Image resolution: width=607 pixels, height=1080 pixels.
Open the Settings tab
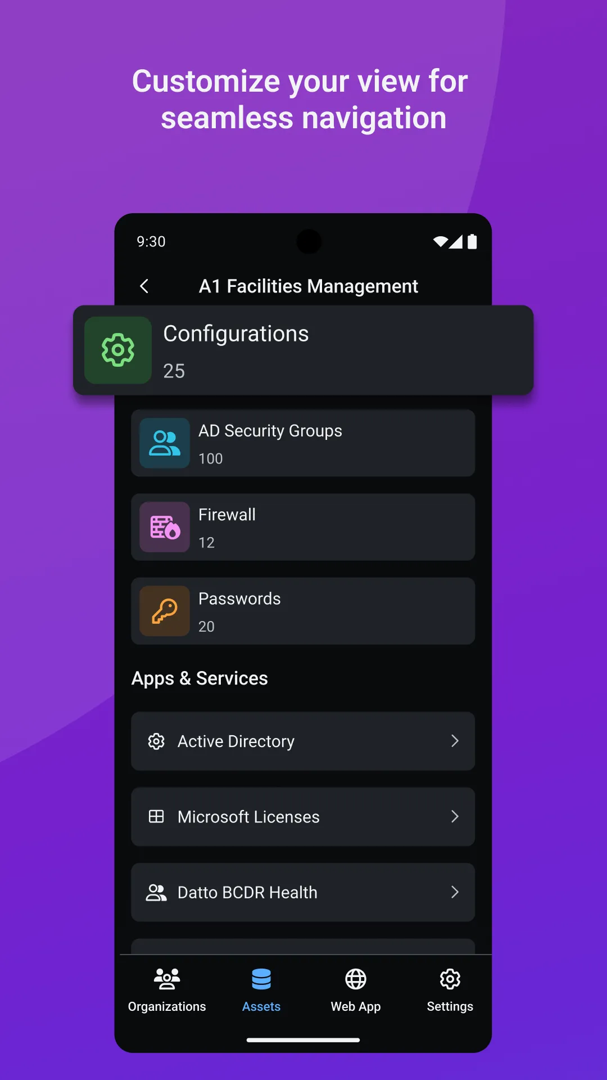(450, 990)
